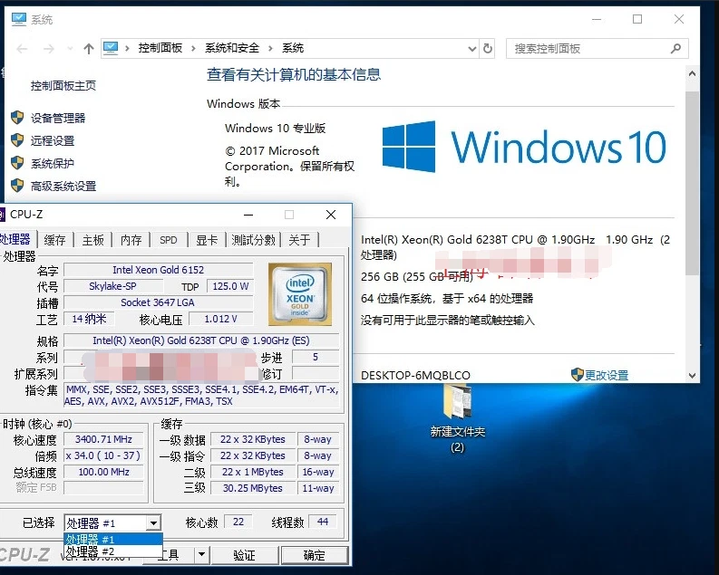Refresh the control panel address bar
This screenshot has width=719, height=575.
[x=488, y=48]
